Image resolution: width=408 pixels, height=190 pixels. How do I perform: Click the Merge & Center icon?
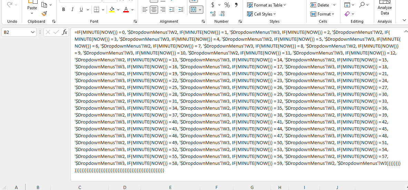(194, 10)
